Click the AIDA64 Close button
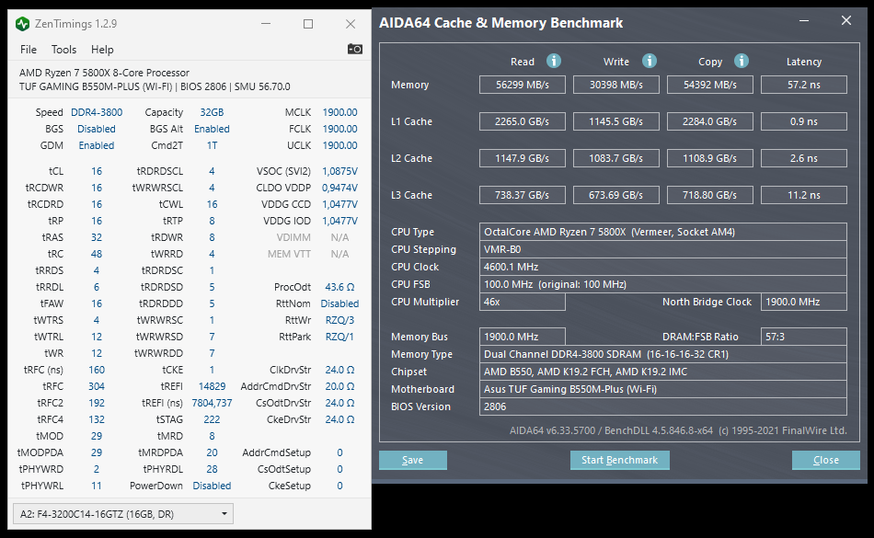The image size is (874, 538). coord(825,460)
